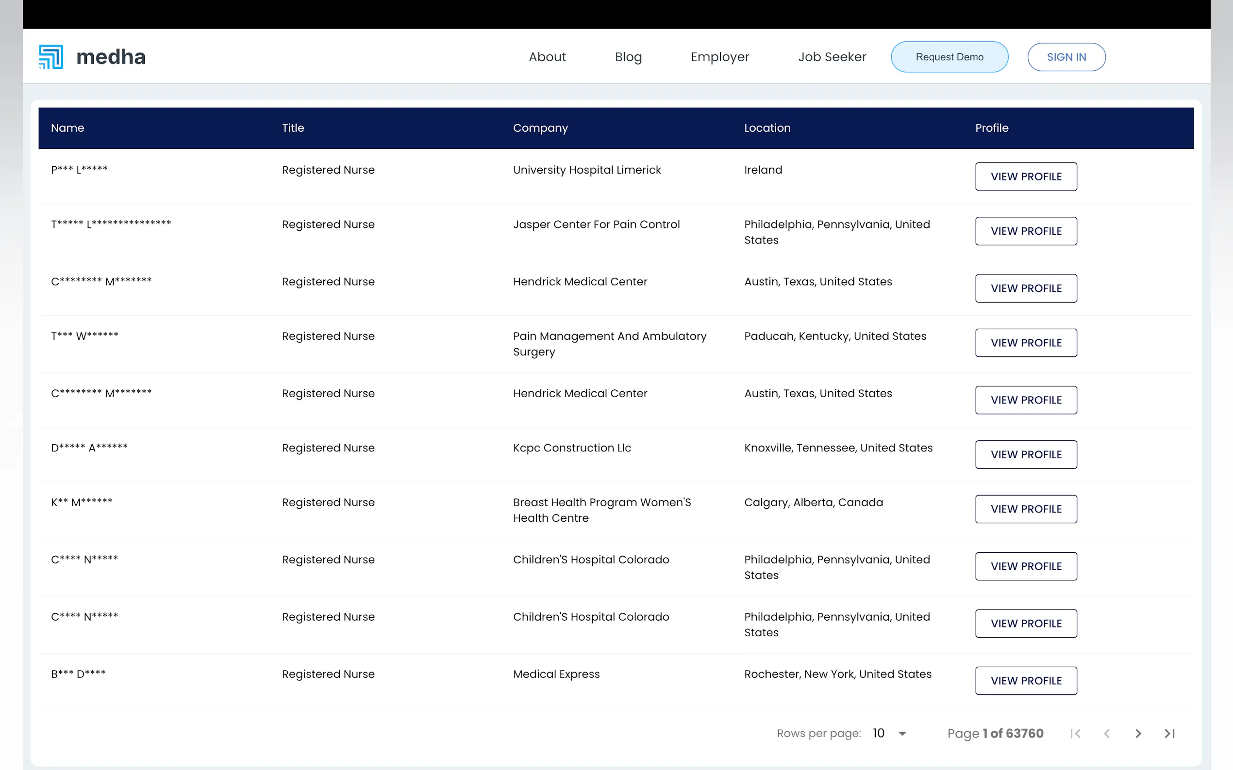Viewport: 1233px width, 770px height.
Task: View profile for Kcpc Construction Llc nurse
Action: pos(1026,454)
